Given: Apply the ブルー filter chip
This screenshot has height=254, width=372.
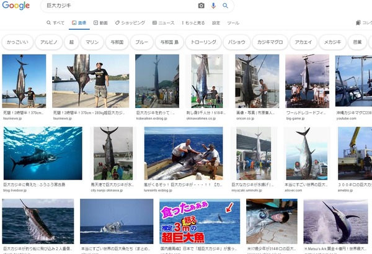Looking at the screenshot, I should pos(141,42).
